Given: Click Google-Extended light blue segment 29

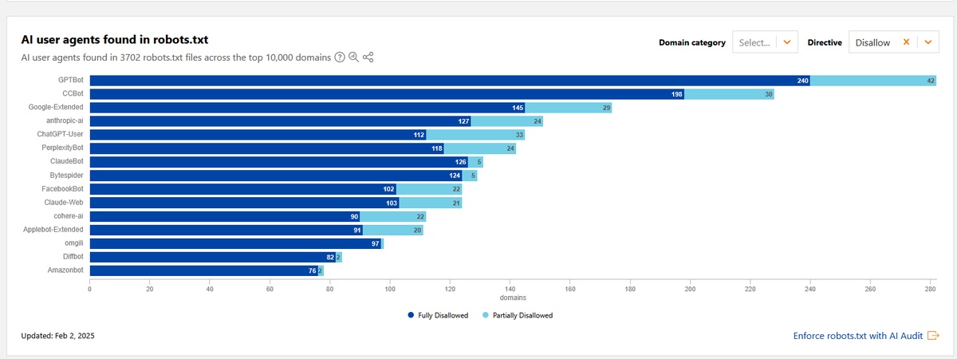Looking at the screenshot, I should [568, 108].
